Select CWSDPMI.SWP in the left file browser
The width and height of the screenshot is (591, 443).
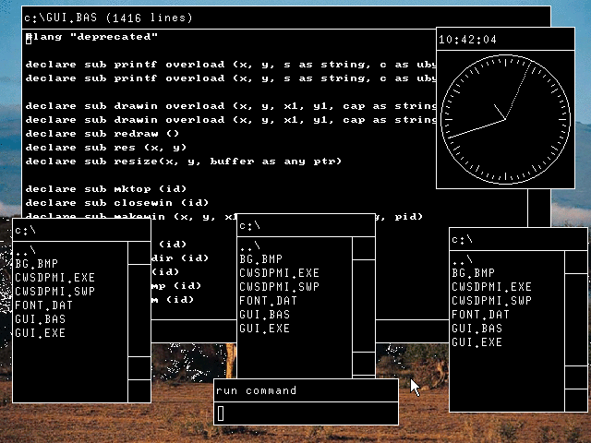coord(54,292)
